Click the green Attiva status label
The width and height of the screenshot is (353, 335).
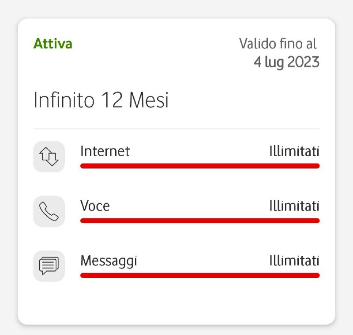point(53,44)
